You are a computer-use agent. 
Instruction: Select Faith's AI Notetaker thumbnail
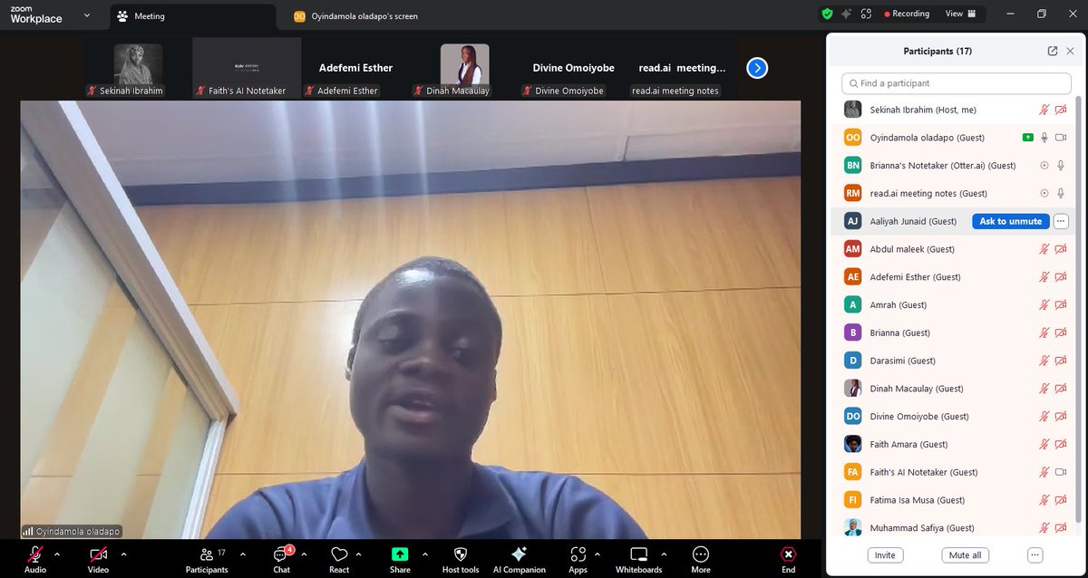pyautogui.click(x=247, y=68)
